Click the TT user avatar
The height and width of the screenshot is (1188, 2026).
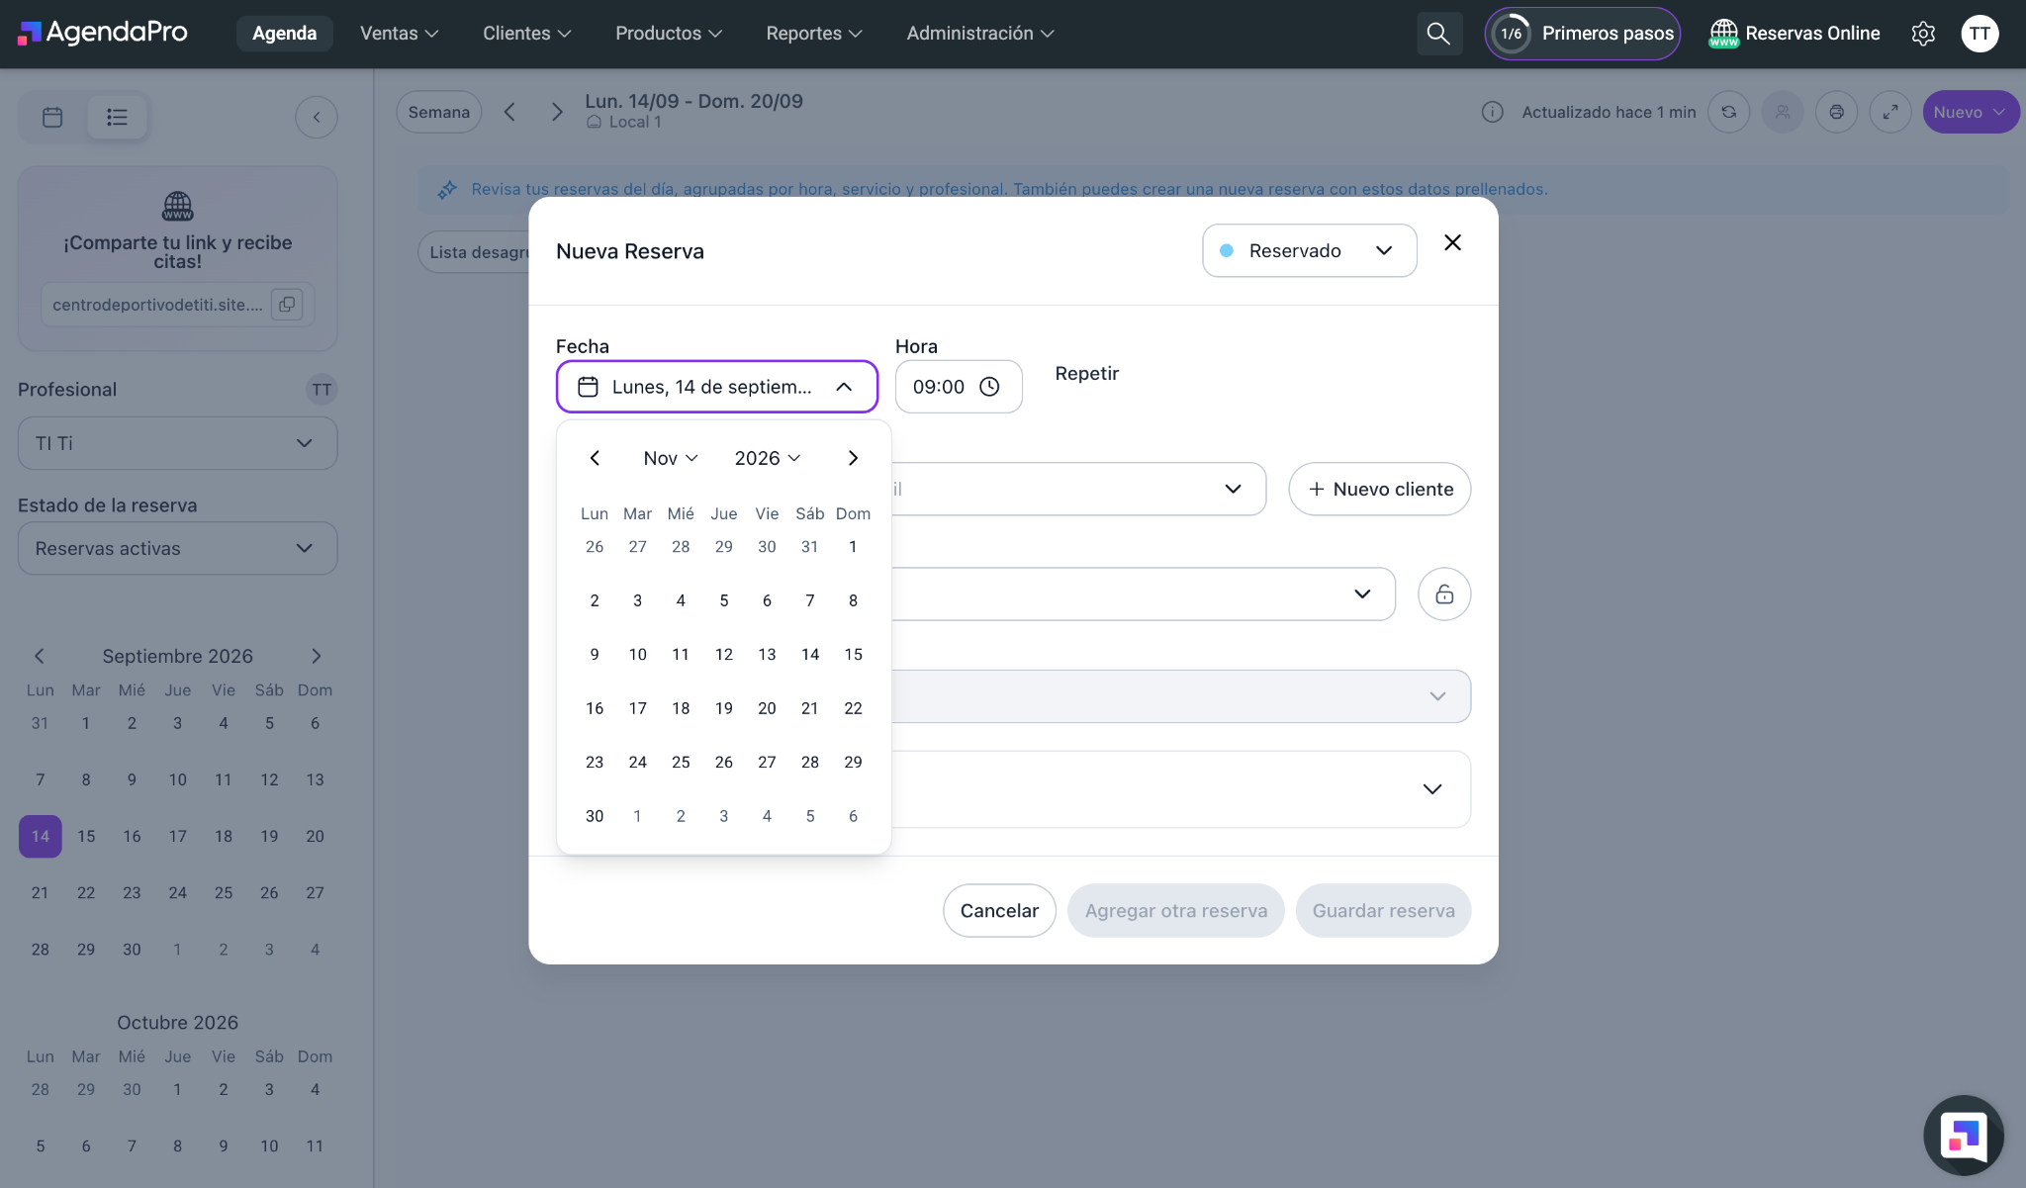click(1980, 34)
